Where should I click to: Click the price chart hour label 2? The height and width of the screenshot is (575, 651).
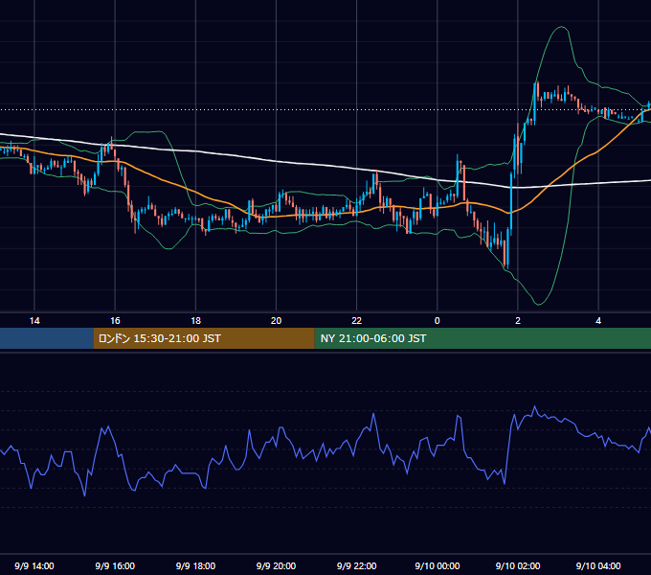(518, 321)
